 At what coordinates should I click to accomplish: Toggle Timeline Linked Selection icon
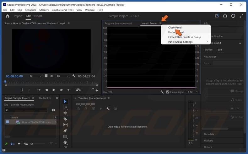(93, 109)
